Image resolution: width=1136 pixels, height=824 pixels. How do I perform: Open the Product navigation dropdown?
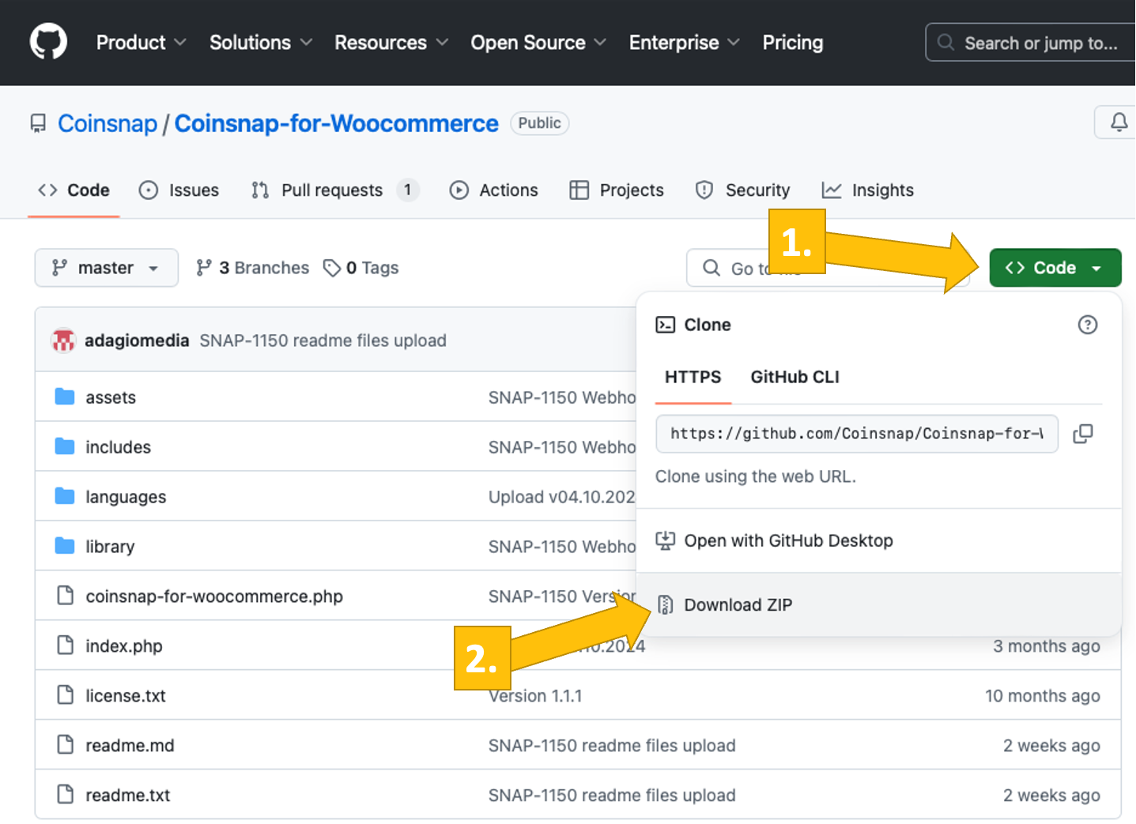[141, 43]
